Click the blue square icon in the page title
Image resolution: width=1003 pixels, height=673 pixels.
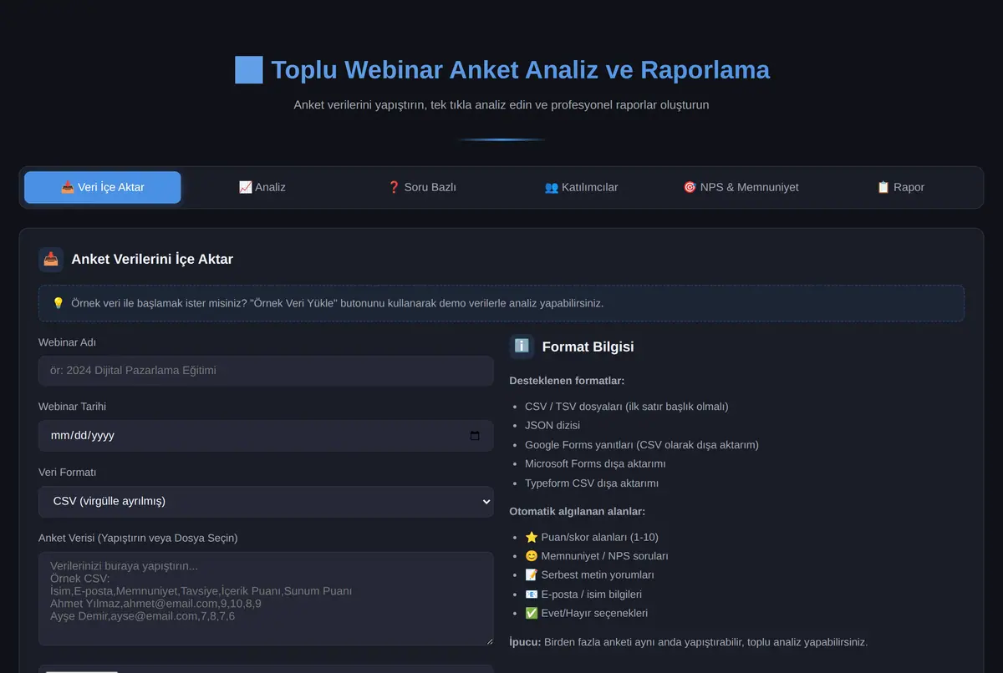point(249,69)
